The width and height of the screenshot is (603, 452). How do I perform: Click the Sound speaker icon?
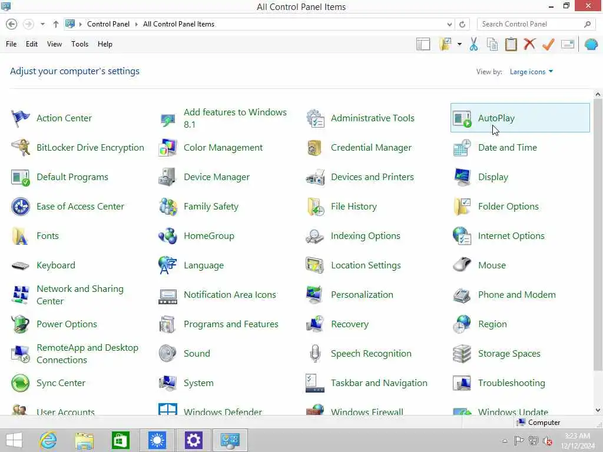click(x=168, y=354)
